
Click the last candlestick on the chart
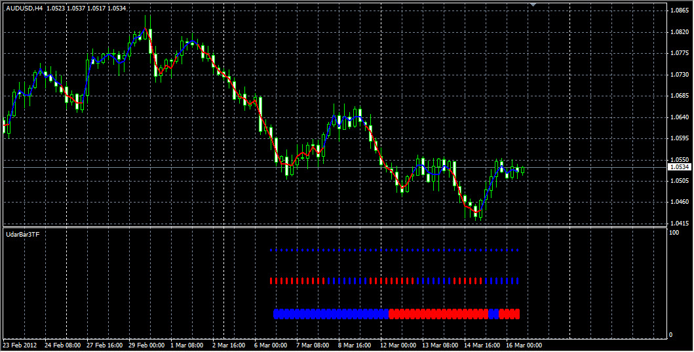pos(522,170)
